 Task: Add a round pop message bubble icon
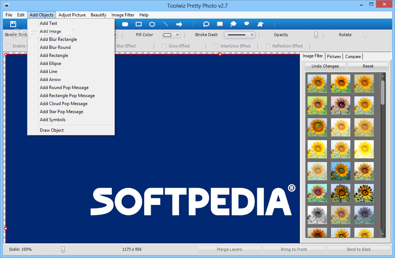(x=206, y=24)
